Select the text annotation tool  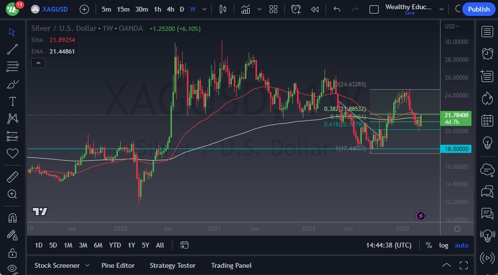point(13,101)
